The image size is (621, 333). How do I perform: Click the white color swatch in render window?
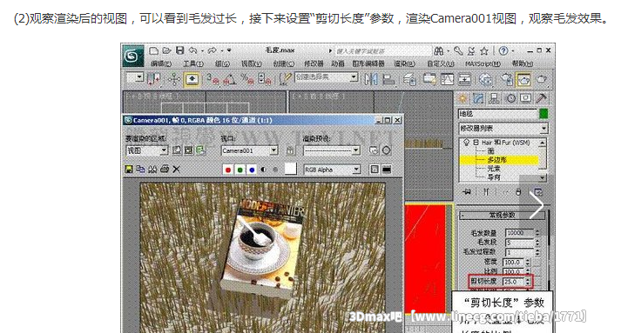pyautogui.click(x=291, y=169)
